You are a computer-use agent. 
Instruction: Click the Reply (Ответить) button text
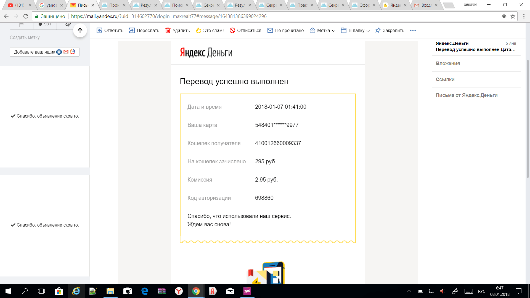(x=114, y=30)
